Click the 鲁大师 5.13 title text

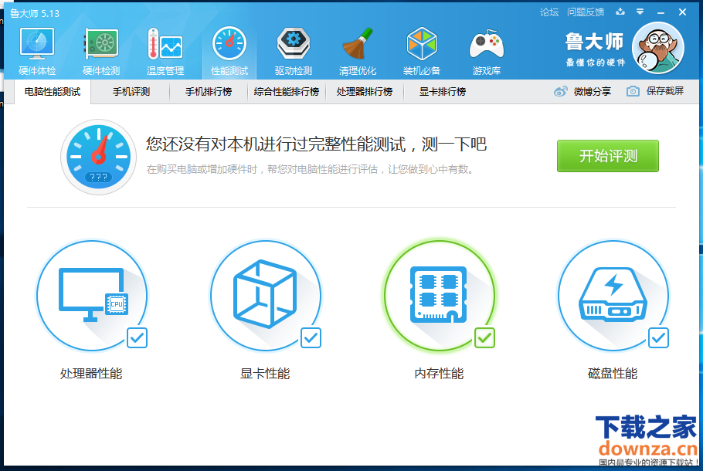point(35,13)
